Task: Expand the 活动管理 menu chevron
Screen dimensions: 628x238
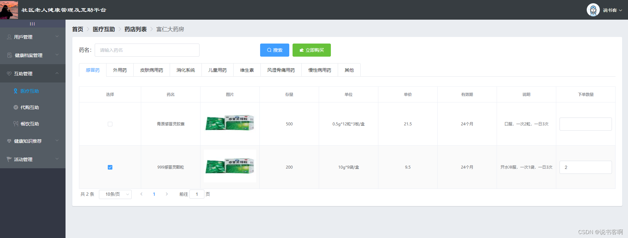Action: (57, 159)
